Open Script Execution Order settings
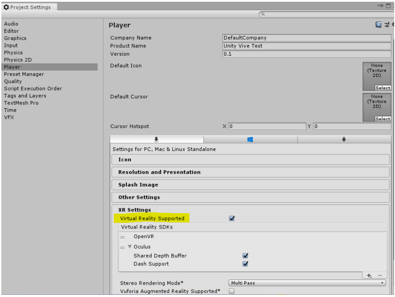The height and width of the screenshot is (297, 395). tap(33, 89)
